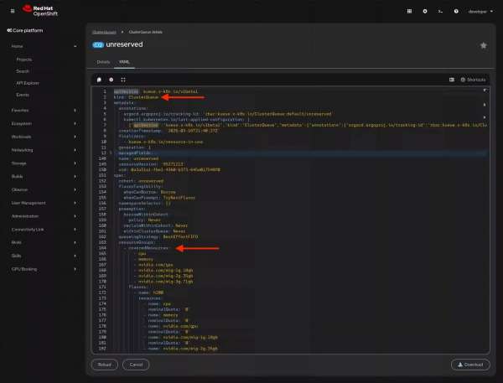The image size is (503, 383).
Task: Expand the Builds navigation section
Action: (x=44, y=177)
